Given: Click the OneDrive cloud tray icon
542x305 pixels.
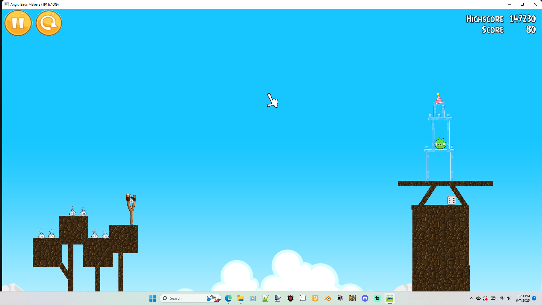Looking at the screenshot, I should (x=478, y=298).
